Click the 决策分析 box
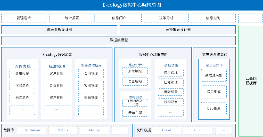 (x=166, y=18)
